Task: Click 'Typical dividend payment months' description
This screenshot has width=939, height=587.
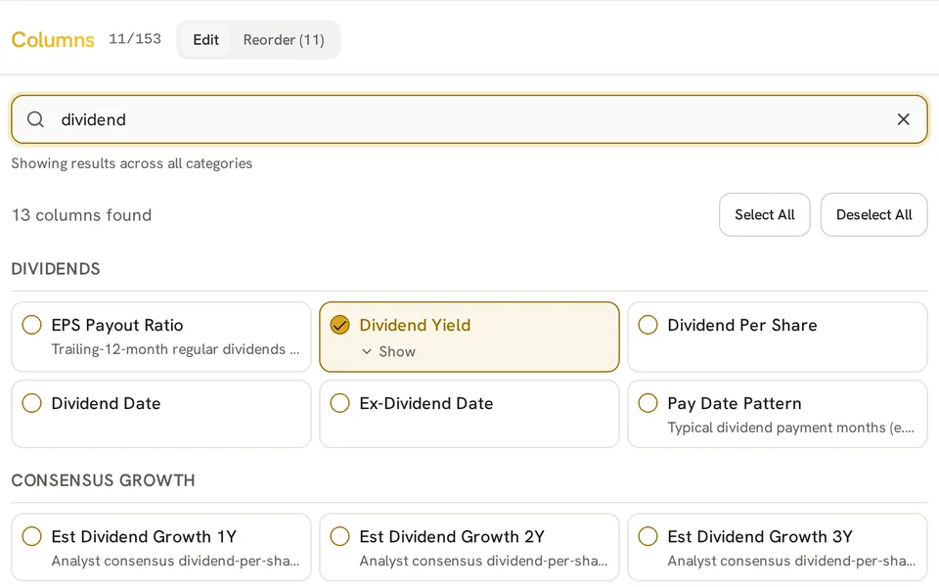Action: click(790, 428)
